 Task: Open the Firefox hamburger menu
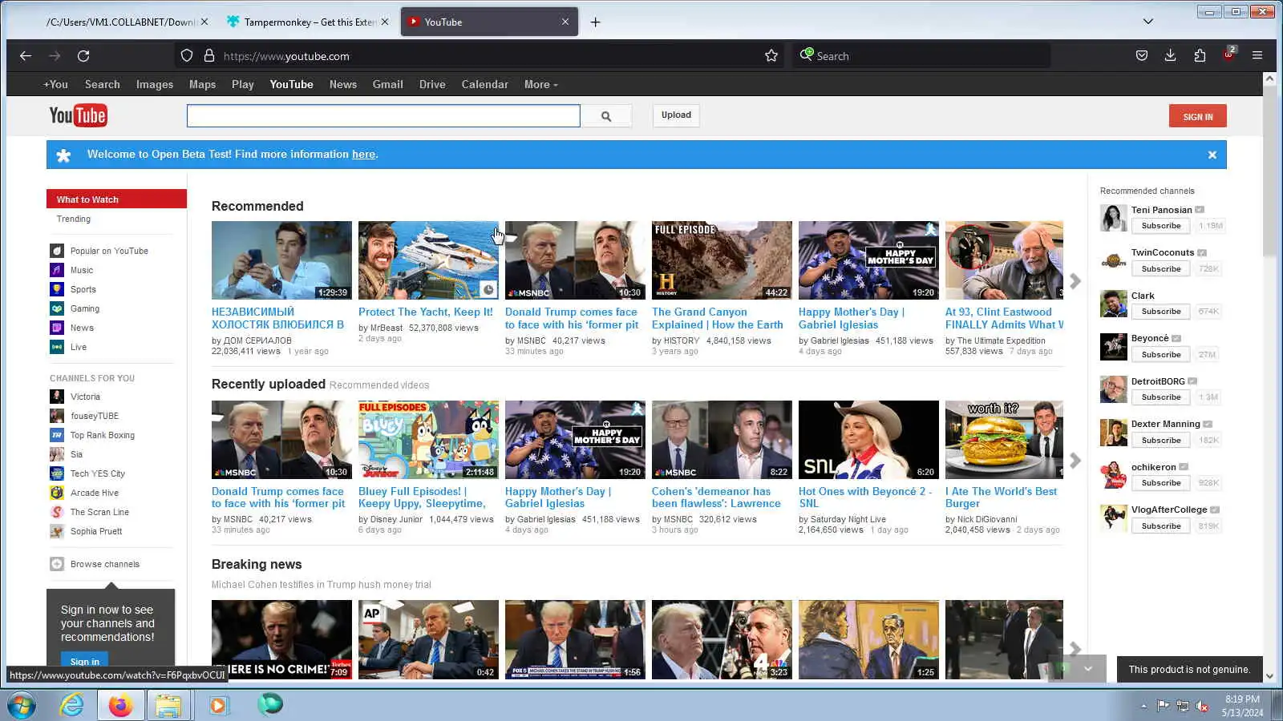(x=1257, y=56)
